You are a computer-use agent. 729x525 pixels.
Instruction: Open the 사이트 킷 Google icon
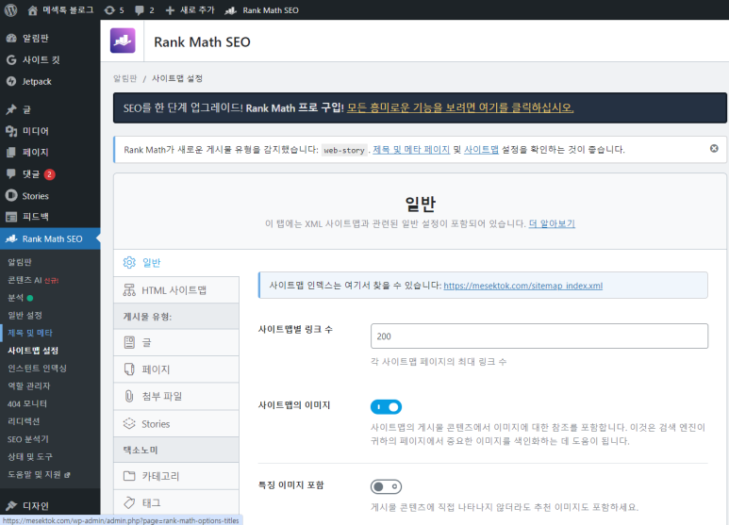pyautogui.click(x=11, y=60)
